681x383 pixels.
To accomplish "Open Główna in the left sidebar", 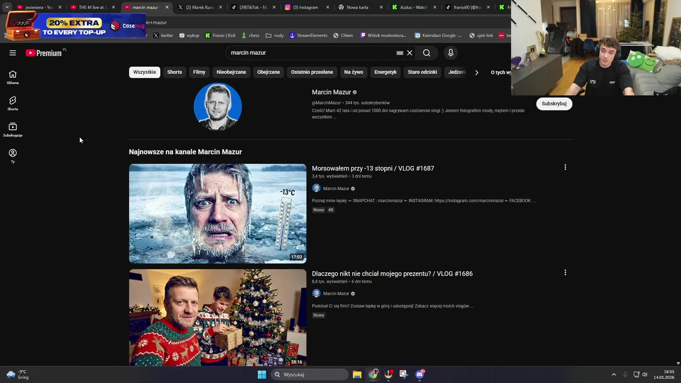I will (x=13, y=77).
